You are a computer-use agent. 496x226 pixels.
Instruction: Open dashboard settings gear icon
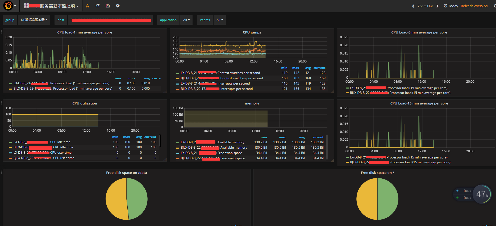point(118,6)
